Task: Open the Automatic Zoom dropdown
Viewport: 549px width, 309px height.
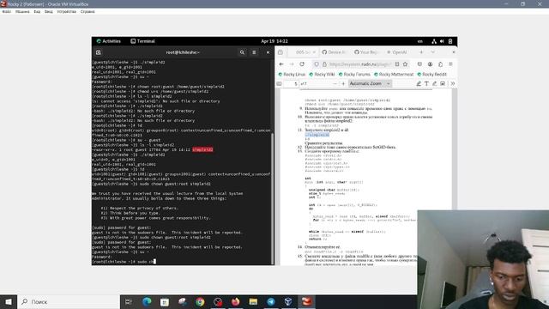Action: coord(370,84)
